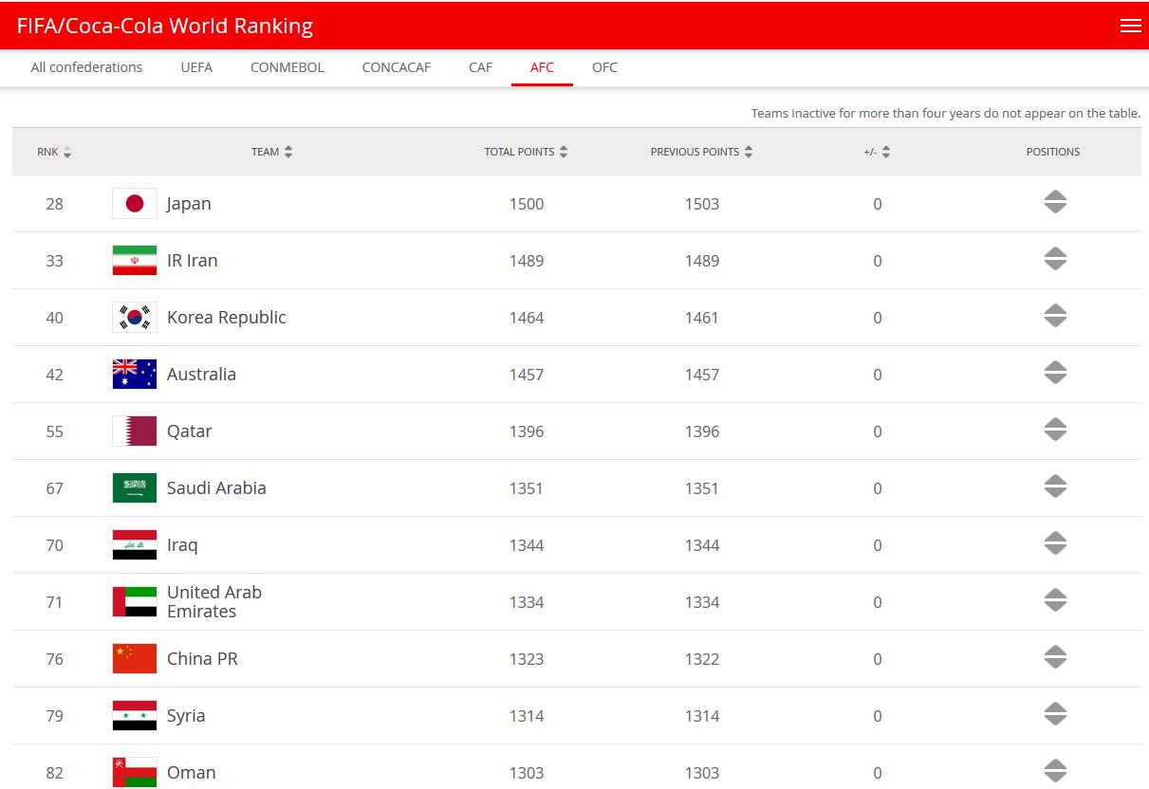
Task: Click positions arrows icon in Saudi Arabia row
Action: [1055, 487]
